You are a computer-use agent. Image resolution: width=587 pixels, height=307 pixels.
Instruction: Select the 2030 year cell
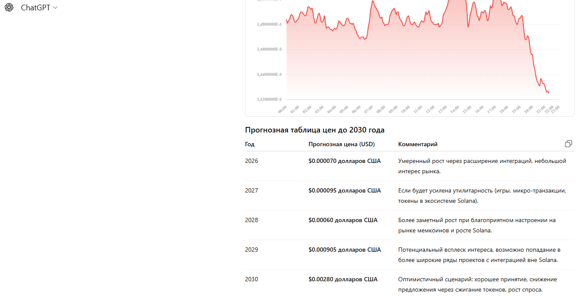pyautogui.click(x=251, y=280)
